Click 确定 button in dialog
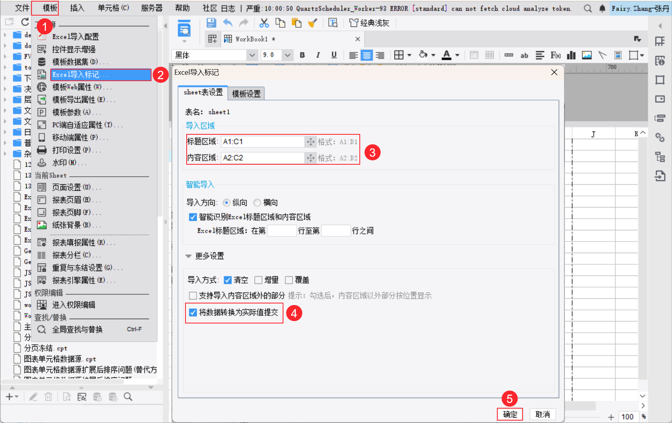The height and width of the screenshot is (423, 672). click(x=510, y=415)
